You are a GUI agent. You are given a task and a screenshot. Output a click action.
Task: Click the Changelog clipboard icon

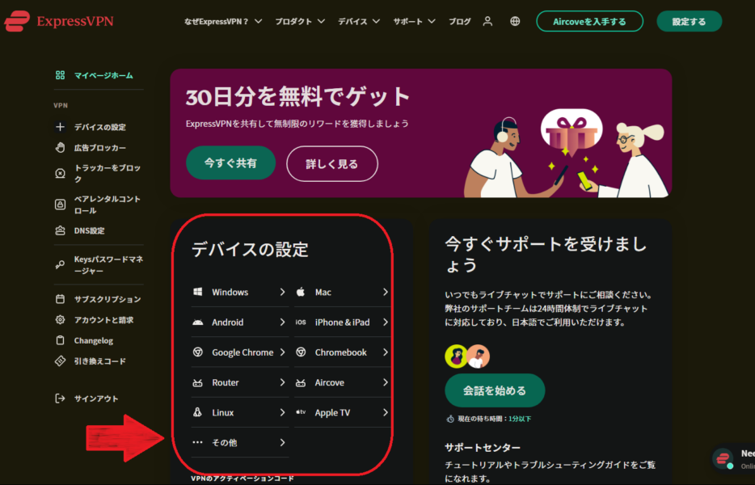pyautogui.click(x=60, y=340)
